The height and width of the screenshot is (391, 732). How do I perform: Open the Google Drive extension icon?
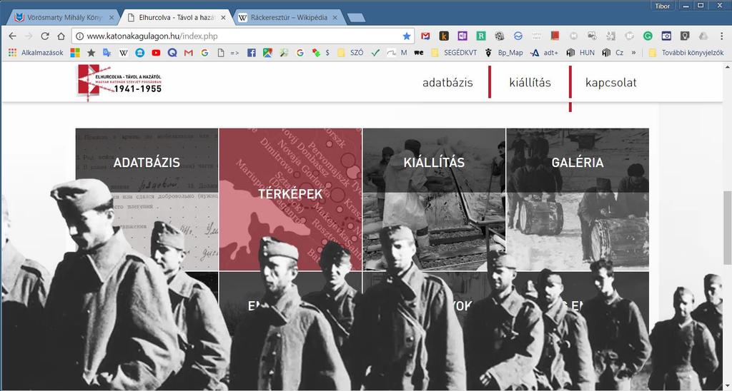703,36
